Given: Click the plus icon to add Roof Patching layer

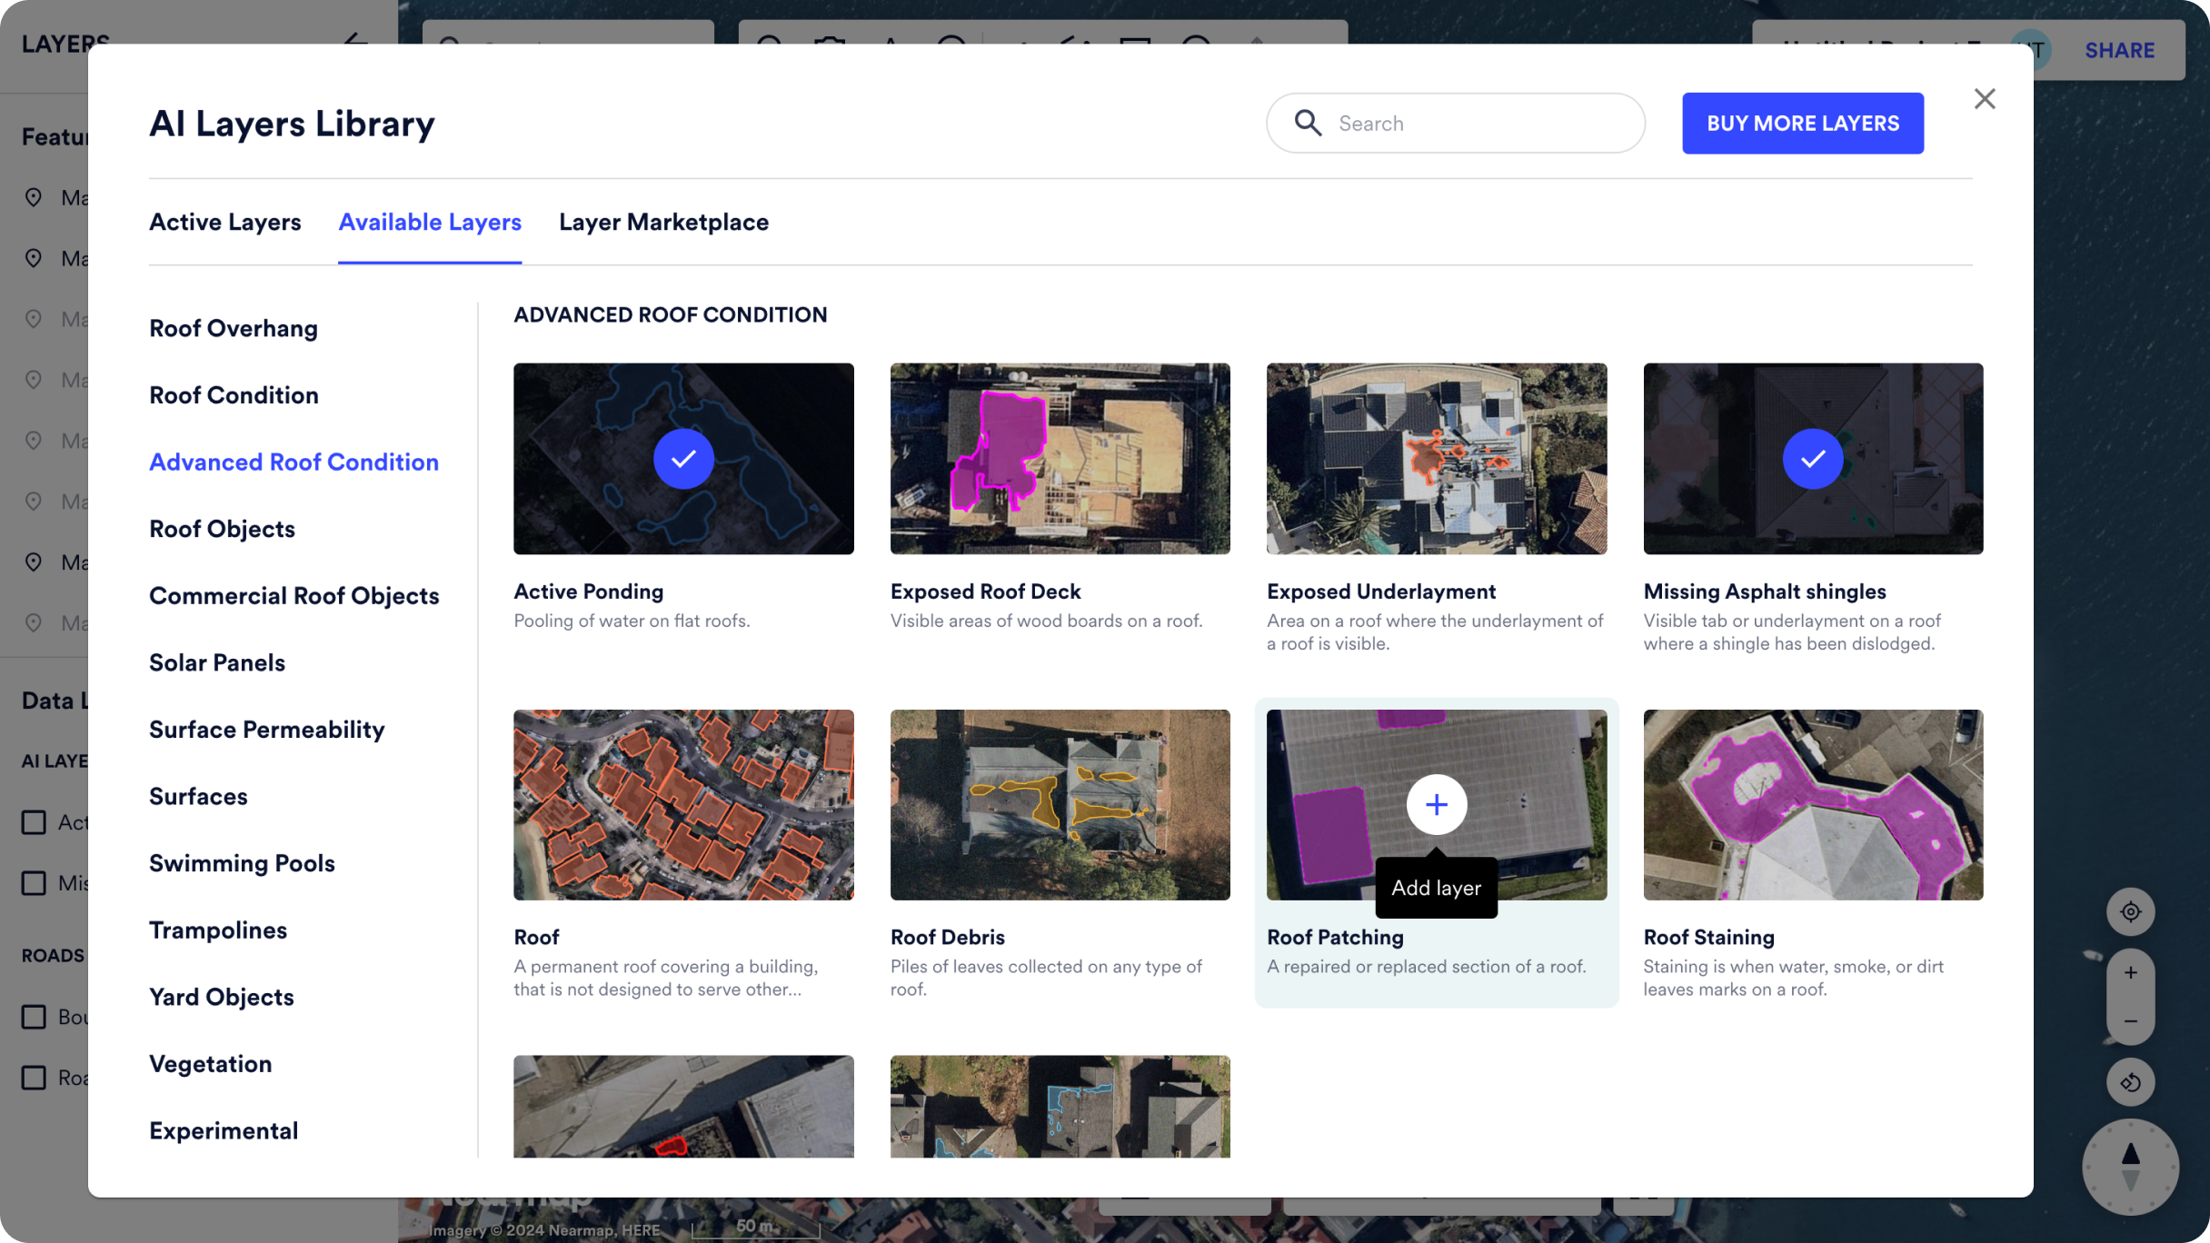Looking at the screenshot, I should coord(1436,804).
